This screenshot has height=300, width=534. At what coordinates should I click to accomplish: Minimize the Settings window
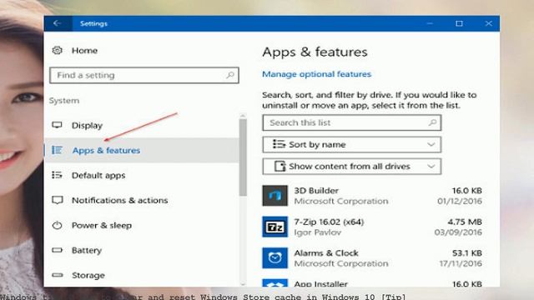pos(430,23)
